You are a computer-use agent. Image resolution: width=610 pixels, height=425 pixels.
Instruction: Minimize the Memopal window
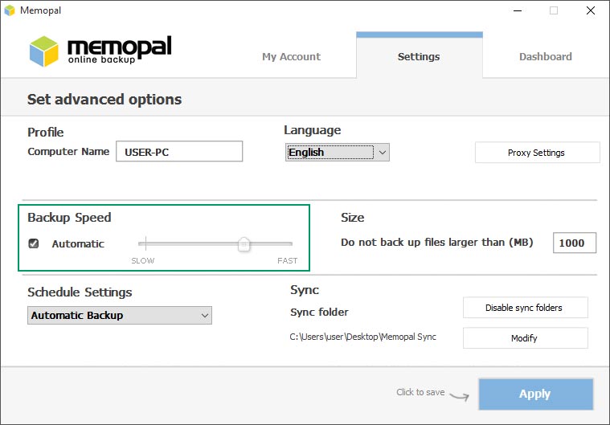(x=518, y=10)
